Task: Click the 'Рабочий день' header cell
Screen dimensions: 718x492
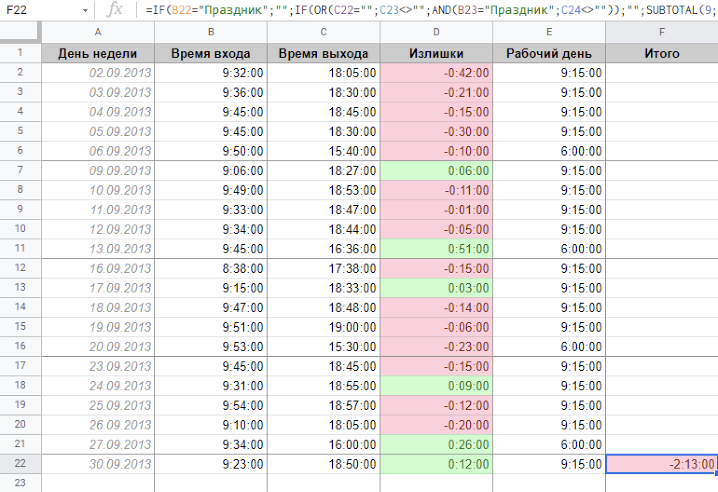Action: point(549,53)
